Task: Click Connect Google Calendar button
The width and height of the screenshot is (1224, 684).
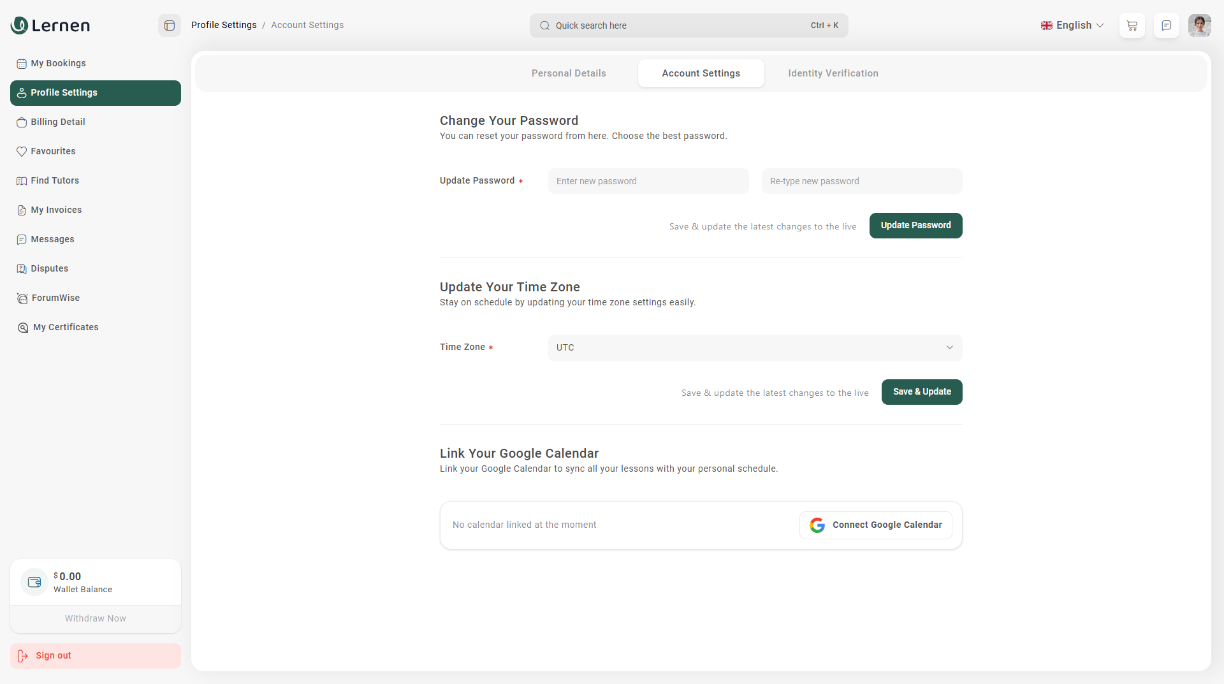Action: tap(875, 525)
